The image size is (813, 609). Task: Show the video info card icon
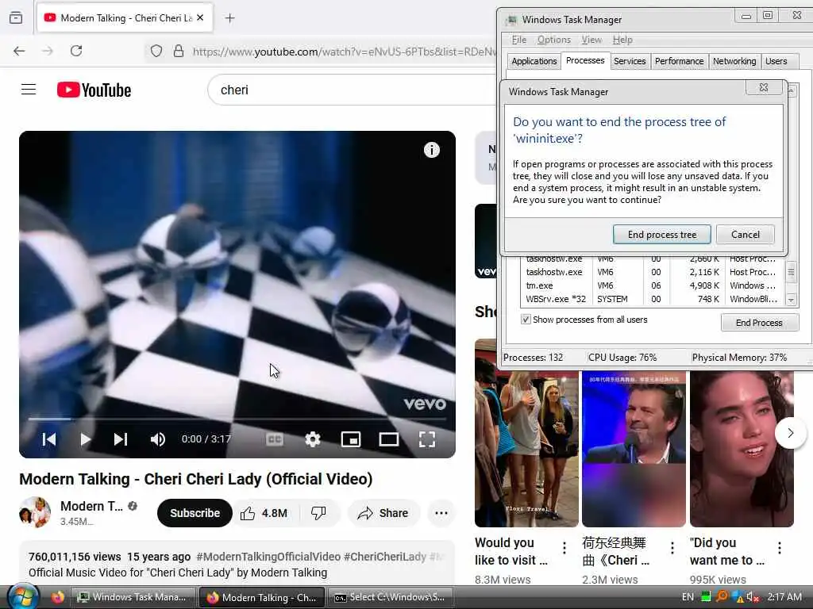pyautogui.click(x=431, y=150)
